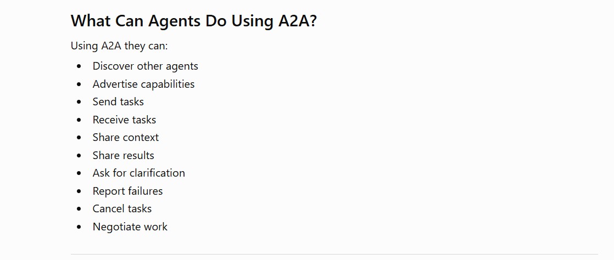
Task: Select the Discover other agents list item
Action: pos(146,66)
